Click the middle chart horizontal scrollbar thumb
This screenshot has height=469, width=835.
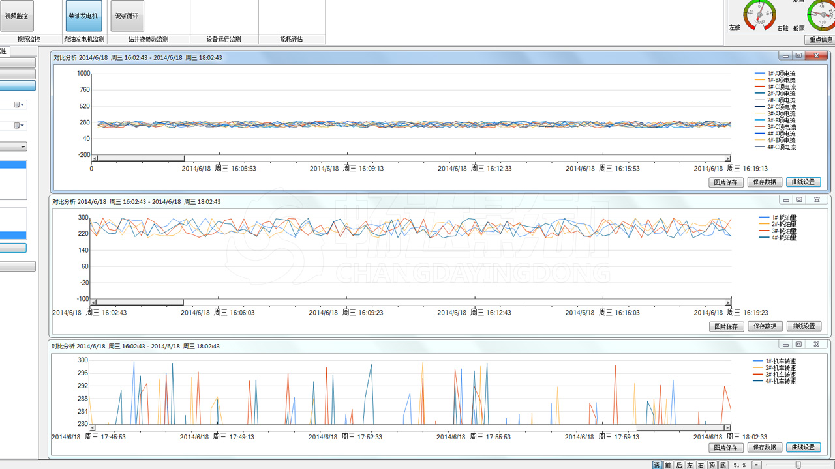tap(140, 302)
